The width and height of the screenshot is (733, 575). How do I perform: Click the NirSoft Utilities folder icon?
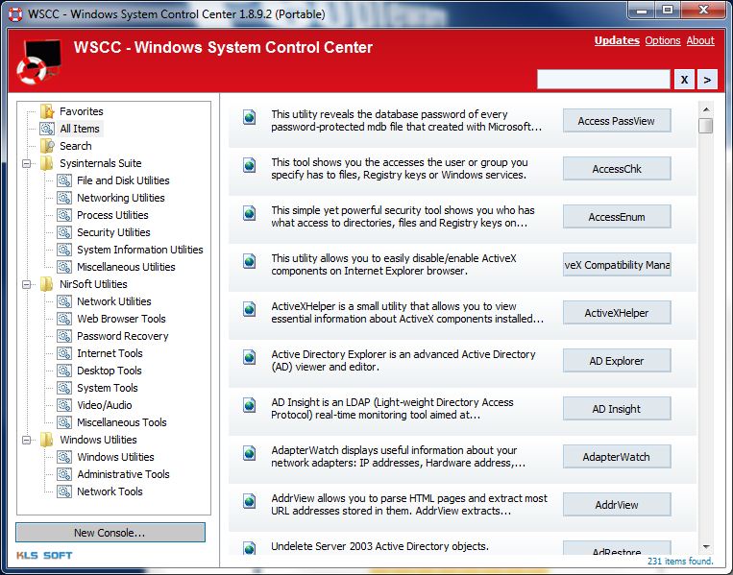pyautogui.click(x=47, y=284)
